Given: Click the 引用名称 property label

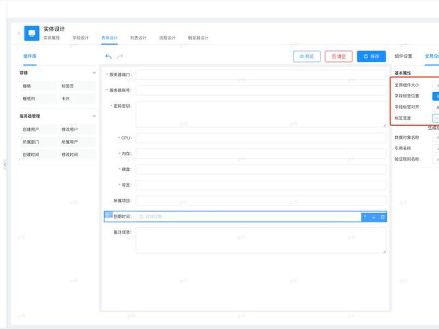Looking at the screenshot, I should point(403,148).
